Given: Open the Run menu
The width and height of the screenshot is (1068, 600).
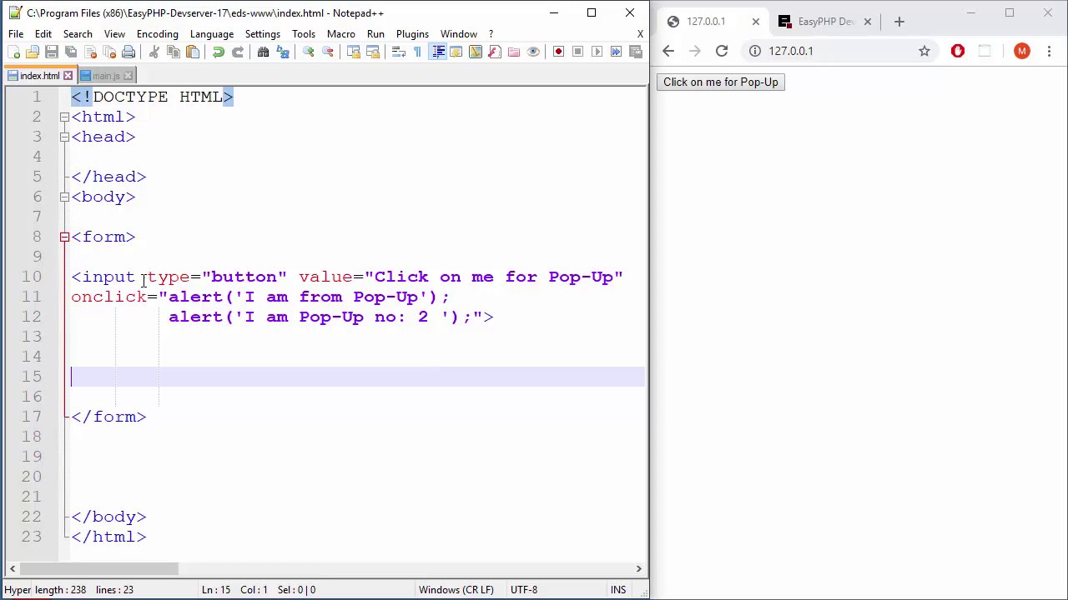Looking at the screenshot, I should 375,34.
